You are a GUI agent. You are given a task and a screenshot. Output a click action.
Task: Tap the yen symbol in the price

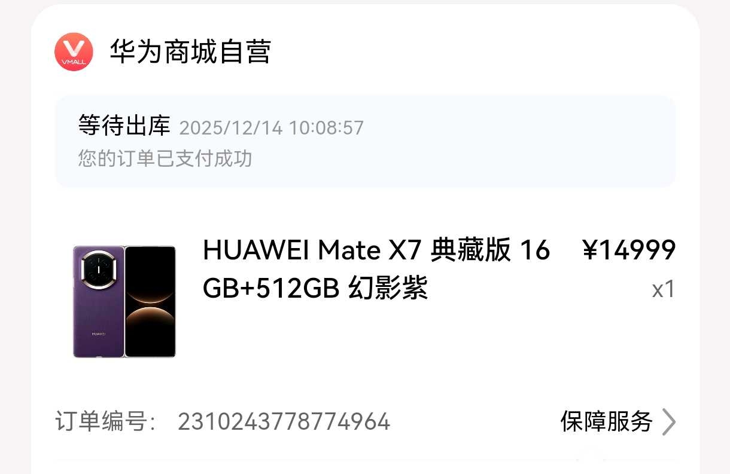591,250
